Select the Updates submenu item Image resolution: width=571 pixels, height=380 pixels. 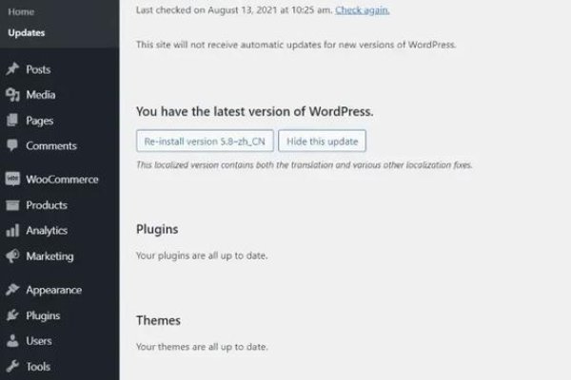coord(27,33)
